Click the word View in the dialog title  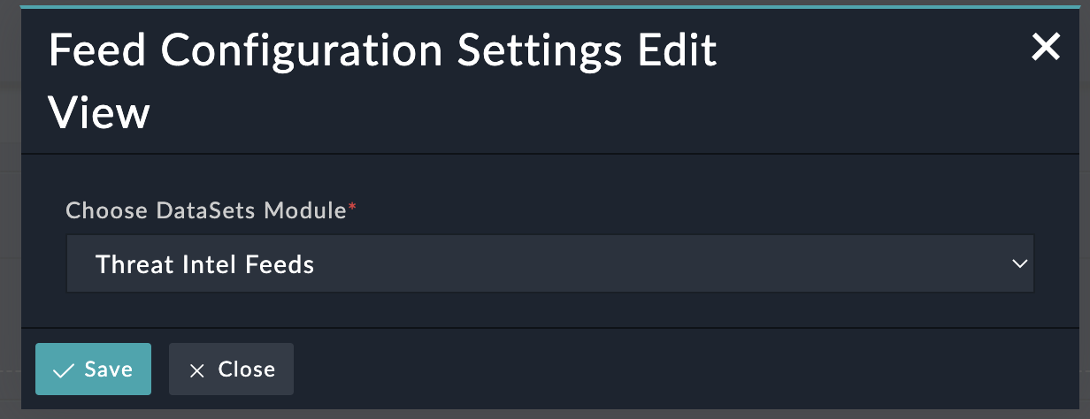(x=99, y=113)
